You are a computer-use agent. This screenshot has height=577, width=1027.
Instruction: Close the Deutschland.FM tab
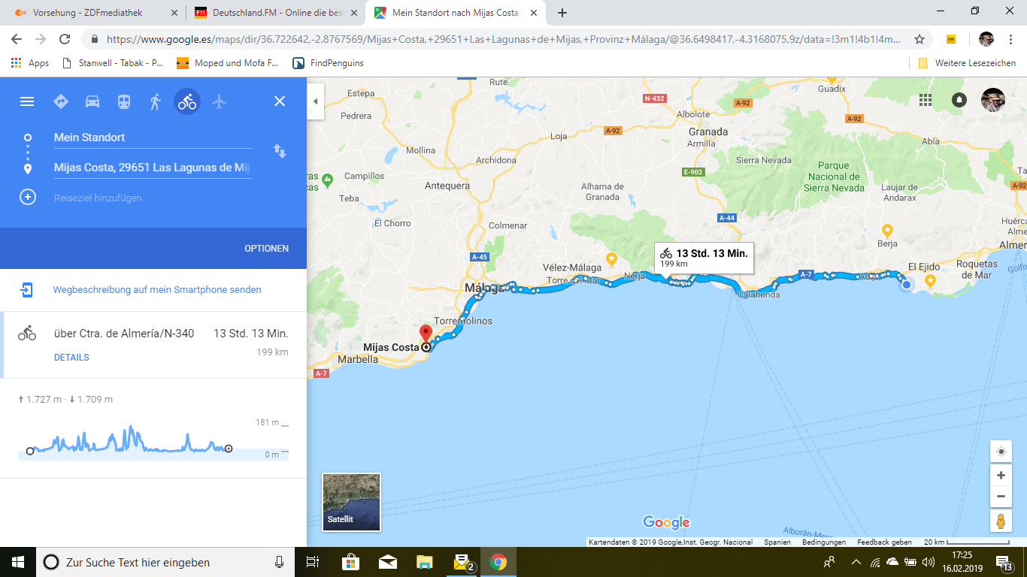(x=355, y=13)
